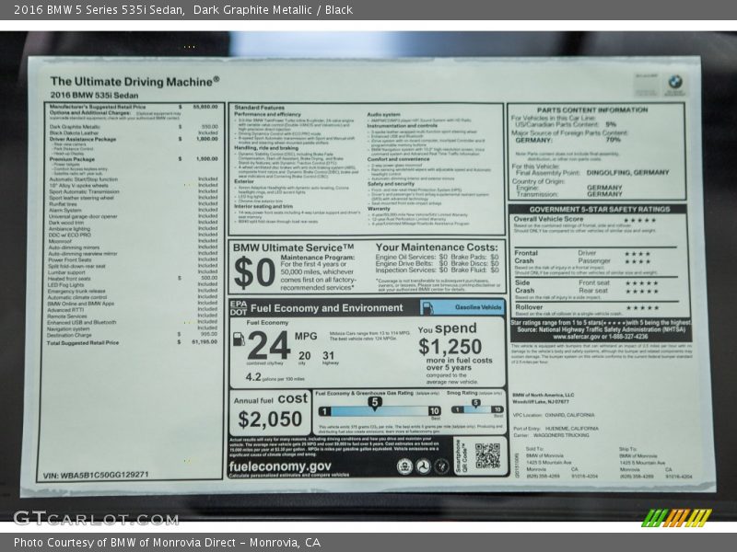
Task: Click the $0 maintenance program amount
Action: tap(255, 273)
